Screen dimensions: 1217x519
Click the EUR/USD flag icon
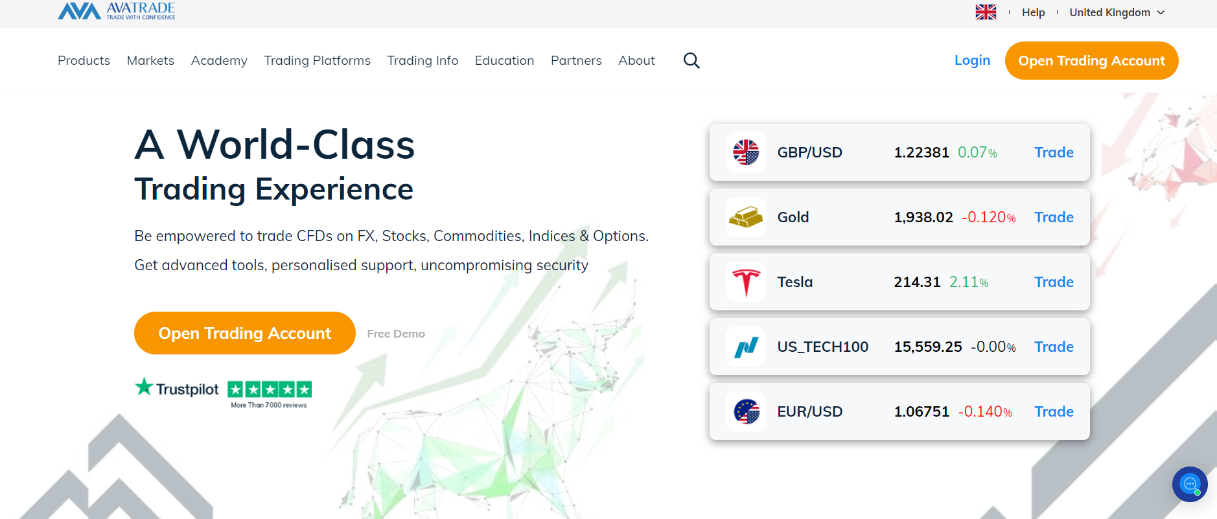point(746,411)
